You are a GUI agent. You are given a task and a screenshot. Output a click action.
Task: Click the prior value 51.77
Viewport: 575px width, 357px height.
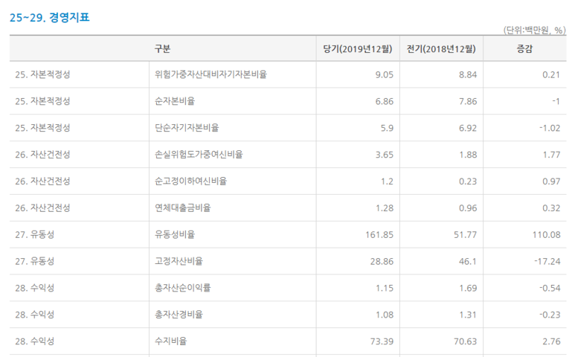(466, 235)
